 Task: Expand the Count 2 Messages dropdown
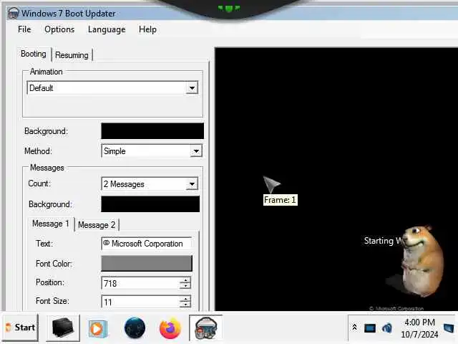[x=192, y=184]
